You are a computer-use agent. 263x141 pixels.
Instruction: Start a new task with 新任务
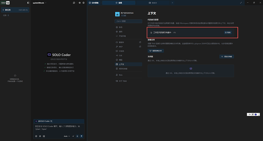[x=15, y=10]
